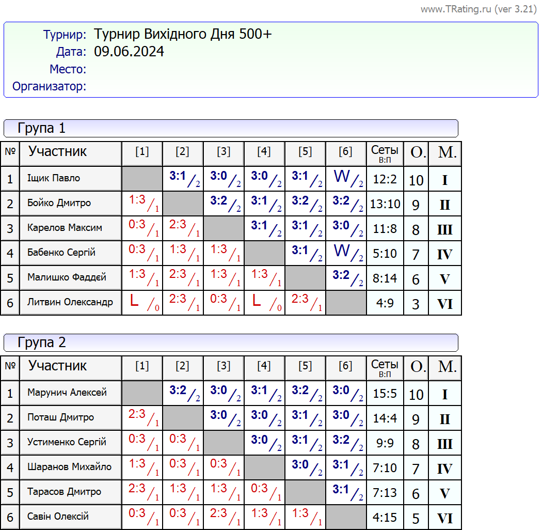Open Устименко Сергій player entry

tap(67, 443)
